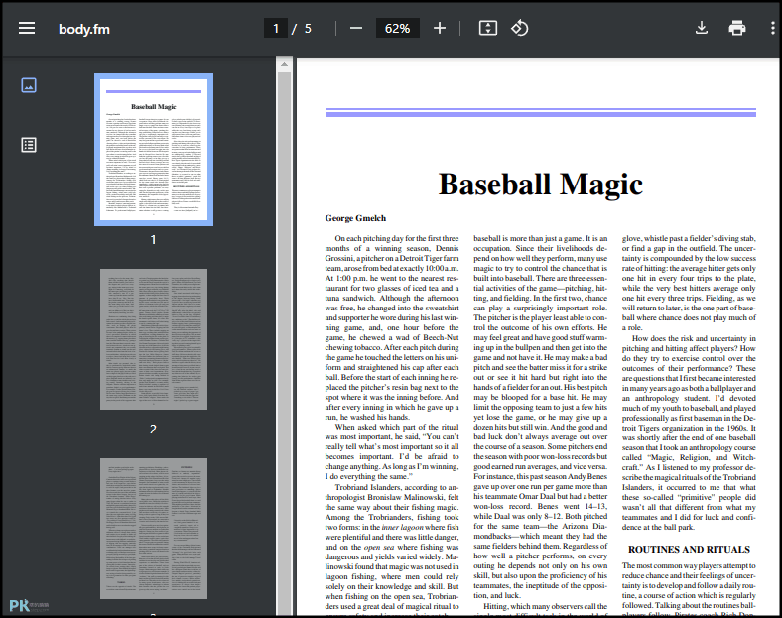Show the document outline in sidebar
Viewport: 782px width, 618px height.
[29, 145]
